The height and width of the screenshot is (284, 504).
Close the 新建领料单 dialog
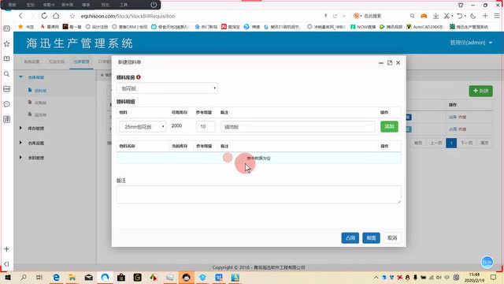click(x=398, y=63)
